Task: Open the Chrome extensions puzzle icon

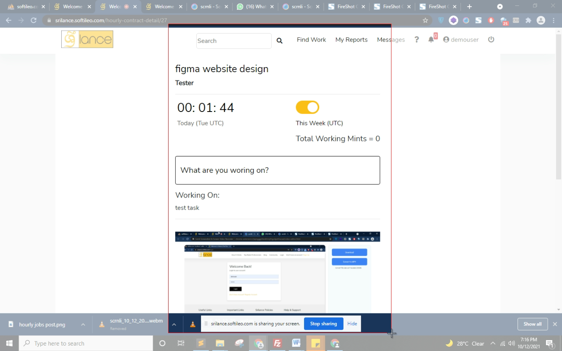Action: click(528, 20)
